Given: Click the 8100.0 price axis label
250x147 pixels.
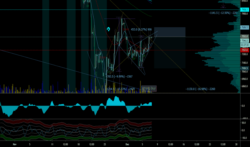Looking at the screenshot, I should (245, 1).
